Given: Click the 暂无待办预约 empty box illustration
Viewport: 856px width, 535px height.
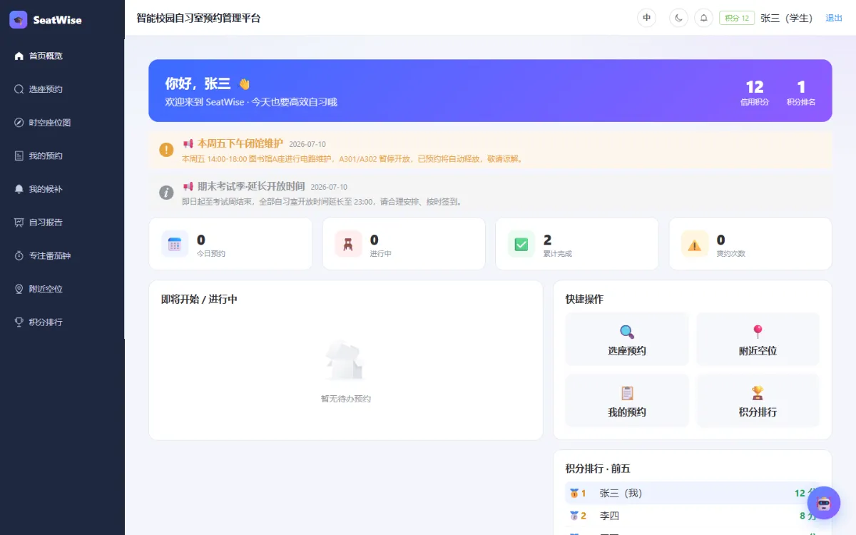Looking at the screenshot, I should tap(345, 361).
